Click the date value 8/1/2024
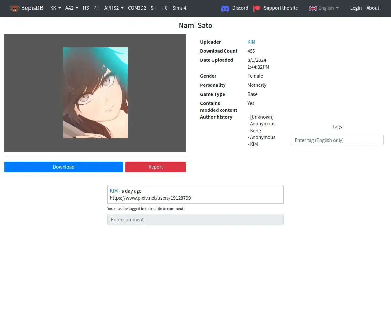 click(x=257, y=60)
